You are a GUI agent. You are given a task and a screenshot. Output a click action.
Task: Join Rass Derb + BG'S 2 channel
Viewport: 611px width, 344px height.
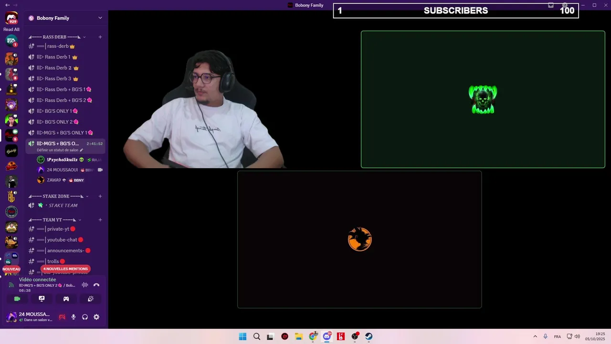tap(66, 100)
